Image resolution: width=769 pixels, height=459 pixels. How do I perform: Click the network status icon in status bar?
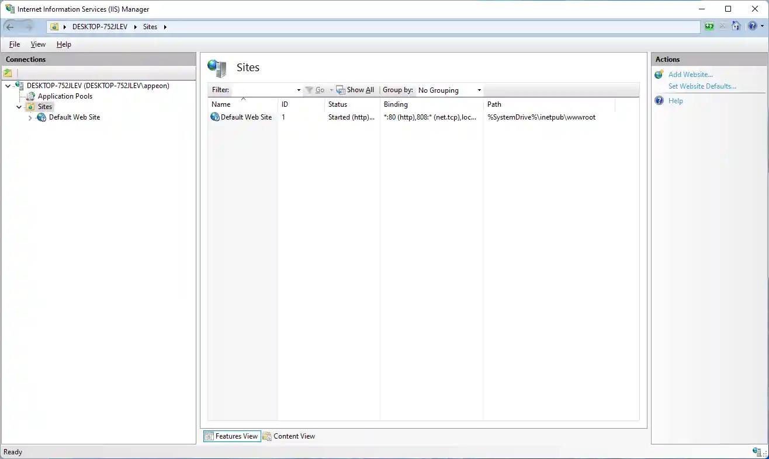(x=758, y=452)
